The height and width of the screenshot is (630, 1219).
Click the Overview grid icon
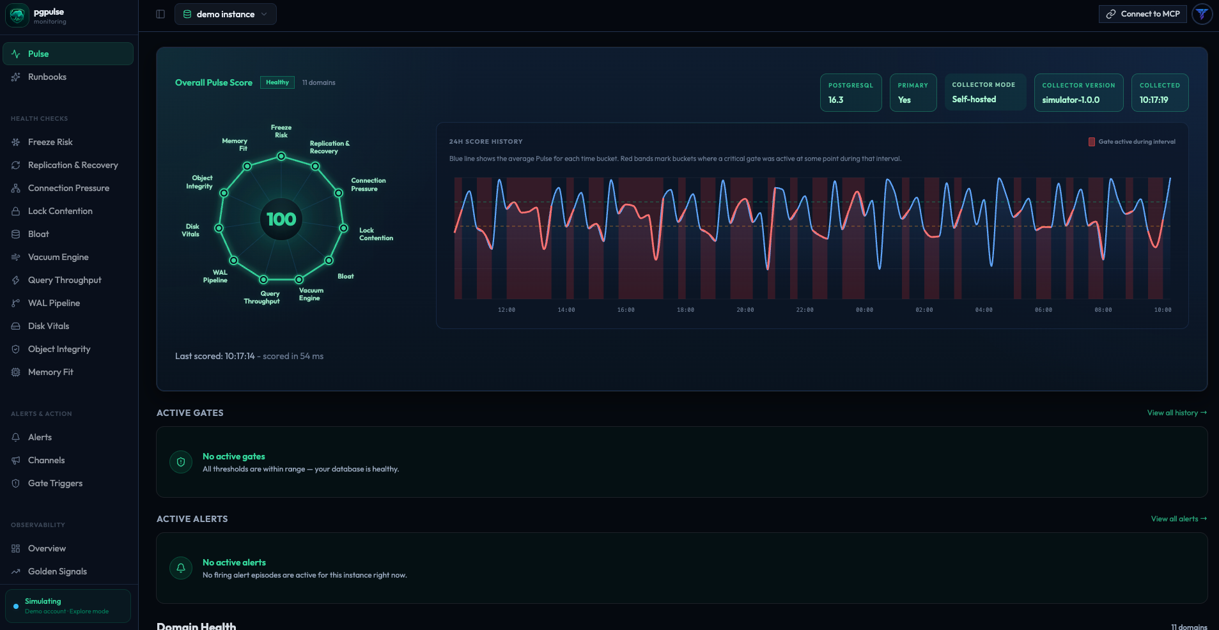pyautogui.click(x=16, y=548)
